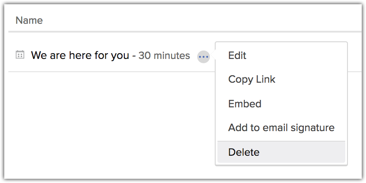Add the meeting to your email signature
This screenshot has height=183, width=366.
[281, 128]
